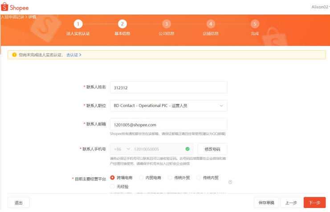Select the 内贸电商 radio option
The height and width of the screenshot is (212, 330).
(141, 178)
